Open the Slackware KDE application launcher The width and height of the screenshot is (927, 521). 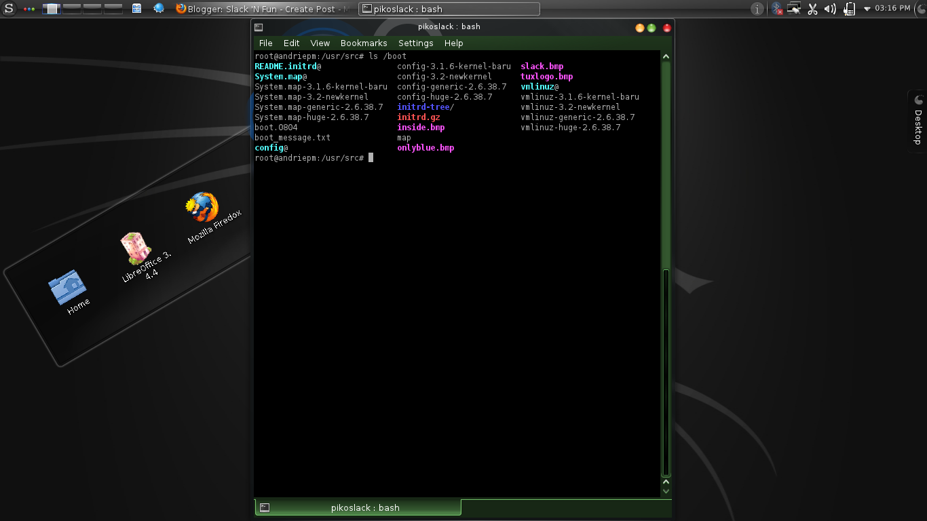tap(9, 9)
